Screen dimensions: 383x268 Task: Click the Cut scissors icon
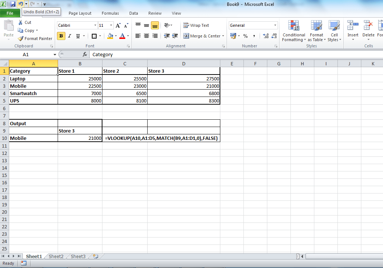[21, 22]
